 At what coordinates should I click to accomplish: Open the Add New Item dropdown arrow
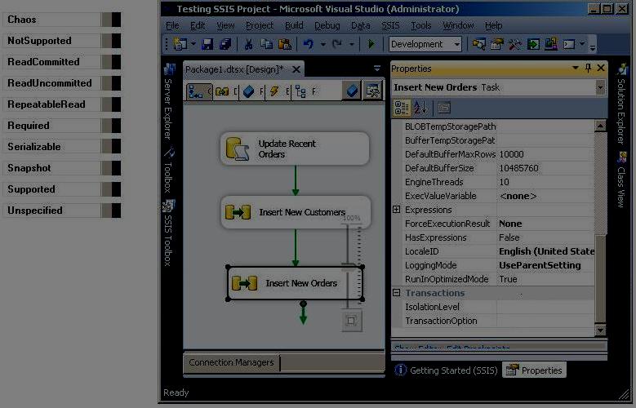(193, 44)
